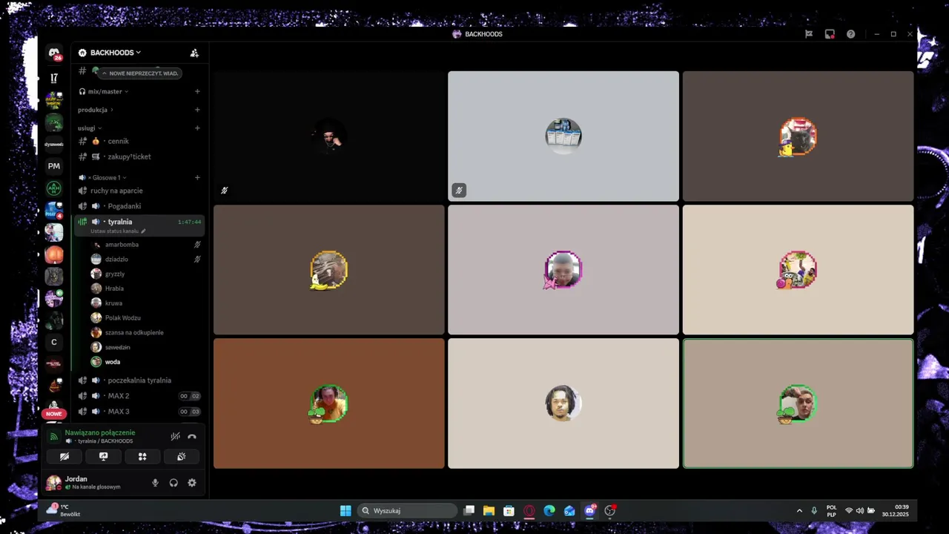This screenshot has width=949, height=534.
Task: Deafen headphones in user panel
Action: coord(173,483)
